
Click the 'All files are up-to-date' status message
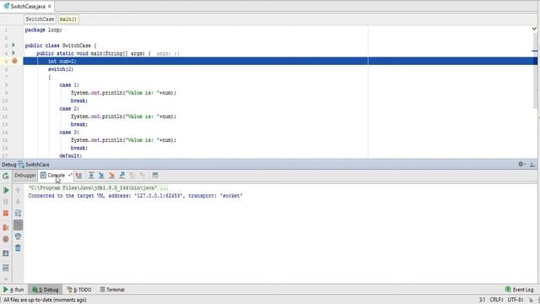[45, 300]
